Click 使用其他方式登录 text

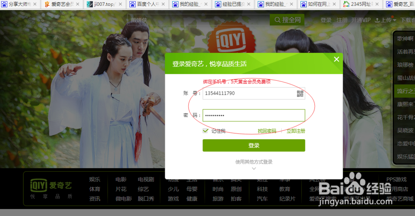pos(254,162)
